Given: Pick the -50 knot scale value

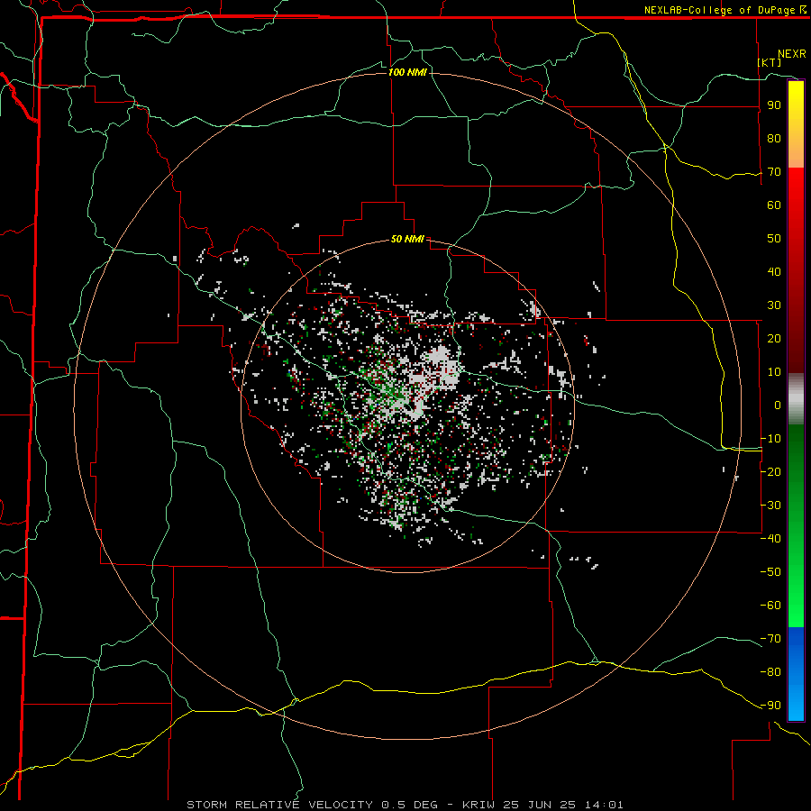Looking at the screenshot, I should [x=770, y=571].
